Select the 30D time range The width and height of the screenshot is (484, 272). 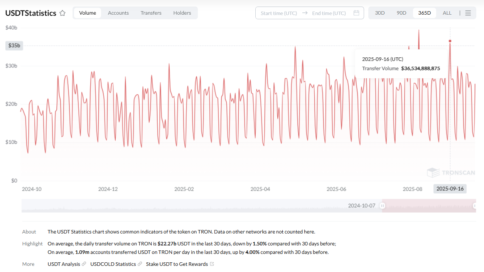click(380, 13)
